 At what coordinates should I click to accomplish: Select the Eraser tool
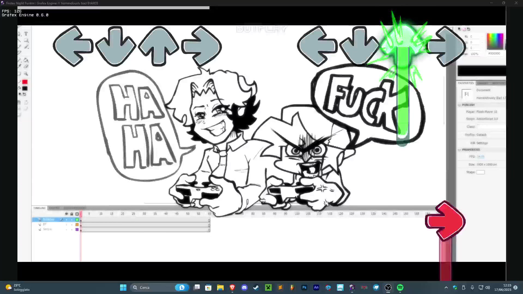(26, 66)
